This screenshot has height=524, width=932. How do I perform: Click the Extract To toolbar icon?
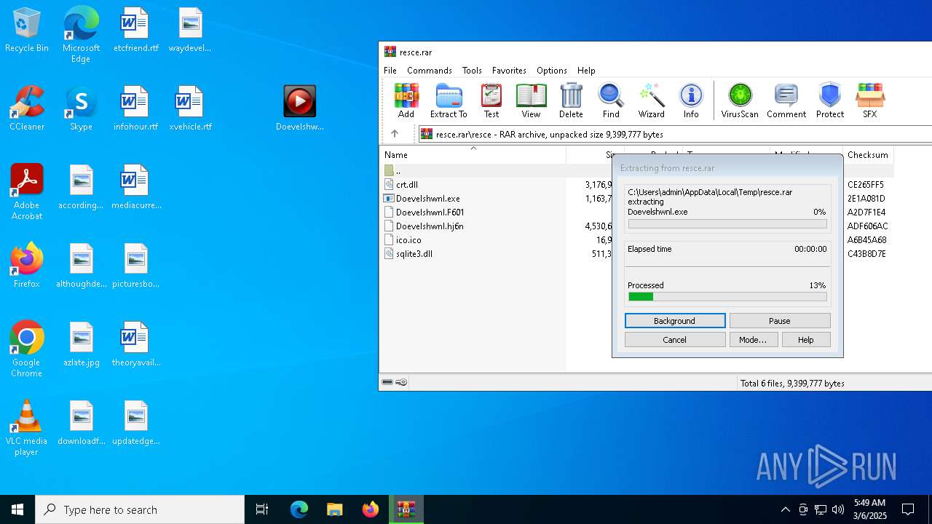(449, 100)
